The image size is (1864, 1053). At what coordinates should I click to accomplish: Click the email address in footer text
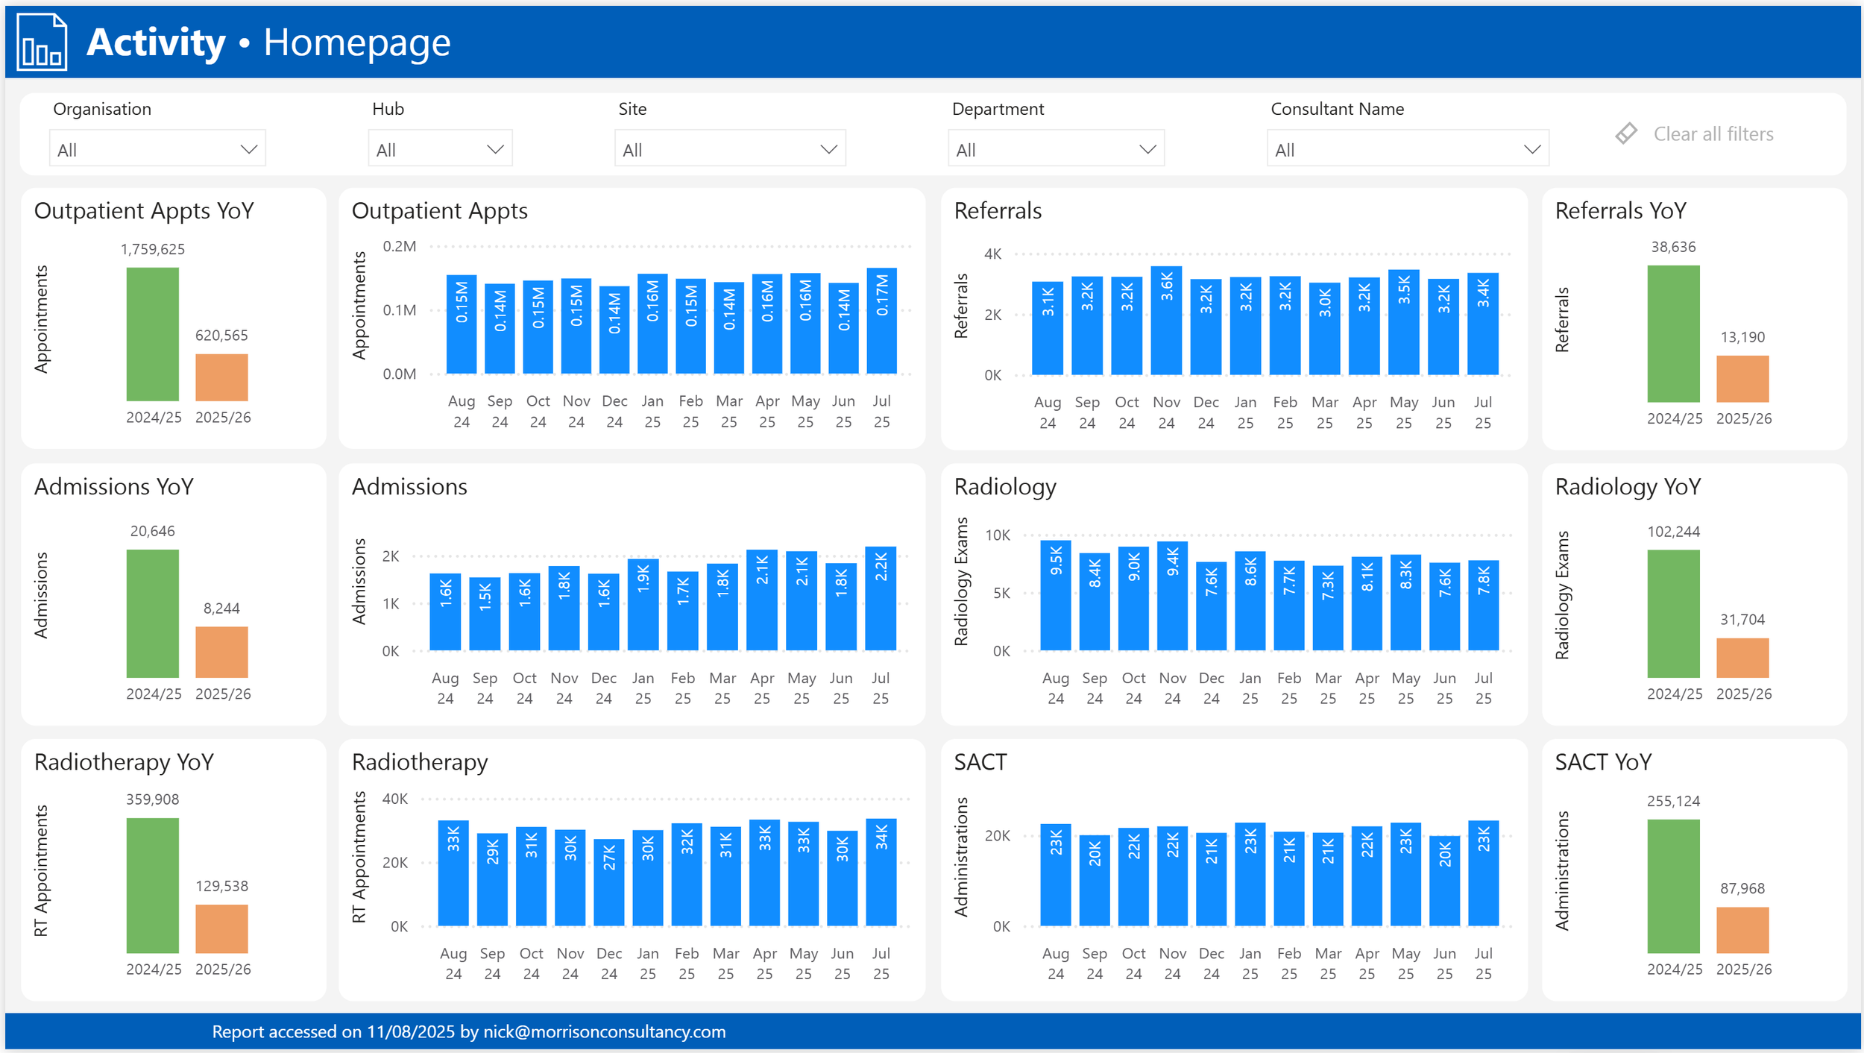604,1031
